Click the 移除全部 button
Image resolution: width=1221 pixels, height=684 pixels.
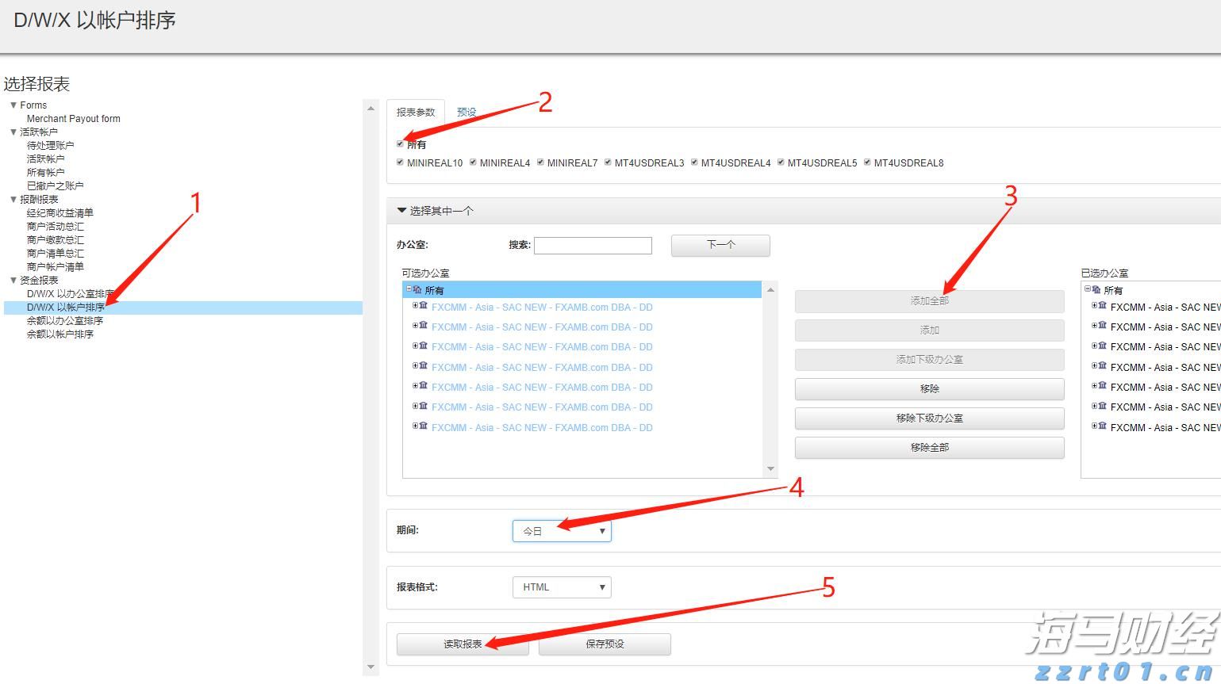point(929,448)
